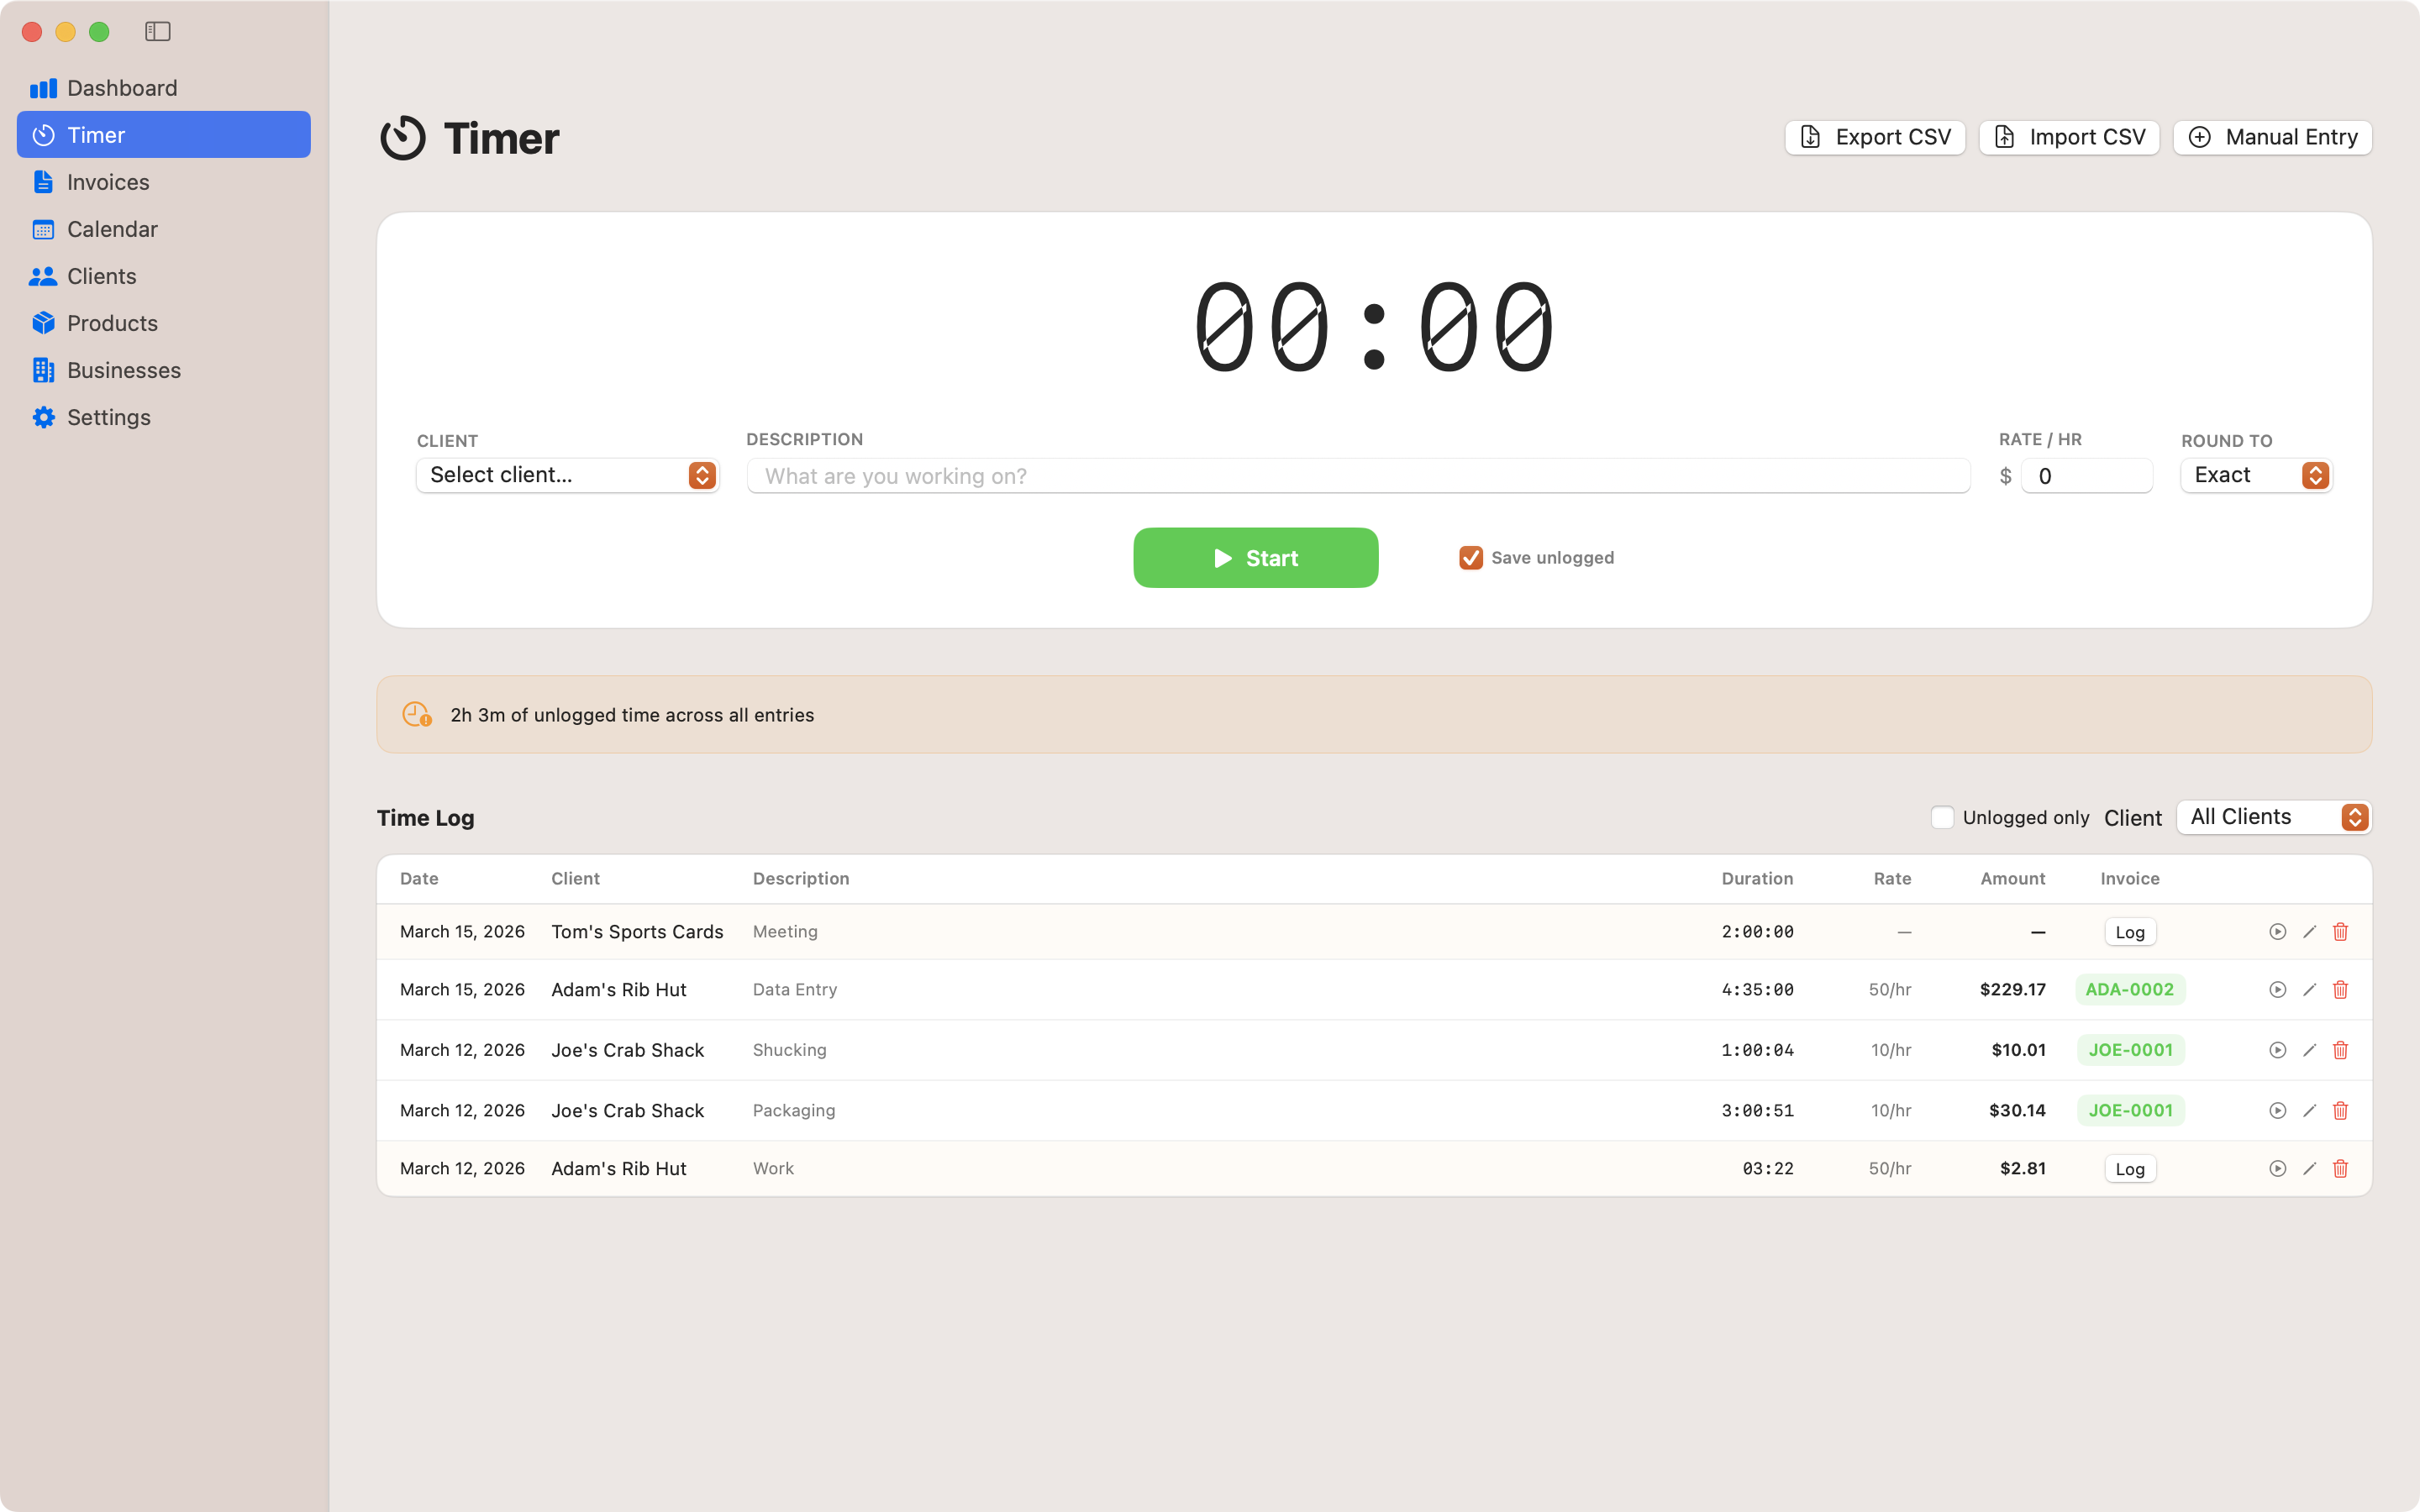Click the '03:22' duration value
This screenshot has height=1512, width=2420.
(x=1768, y=1169)
